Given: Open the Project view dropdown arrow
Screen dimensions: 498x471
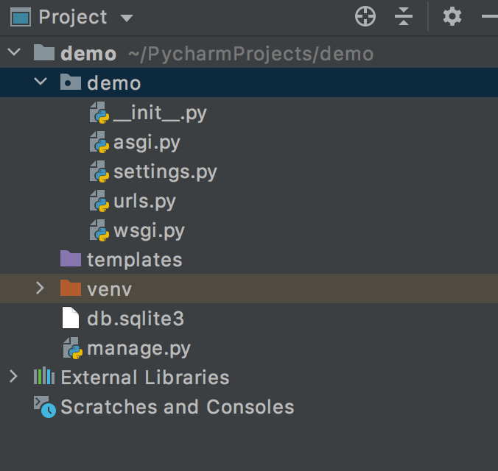Looking at the screenshot, I should (126, 18).
